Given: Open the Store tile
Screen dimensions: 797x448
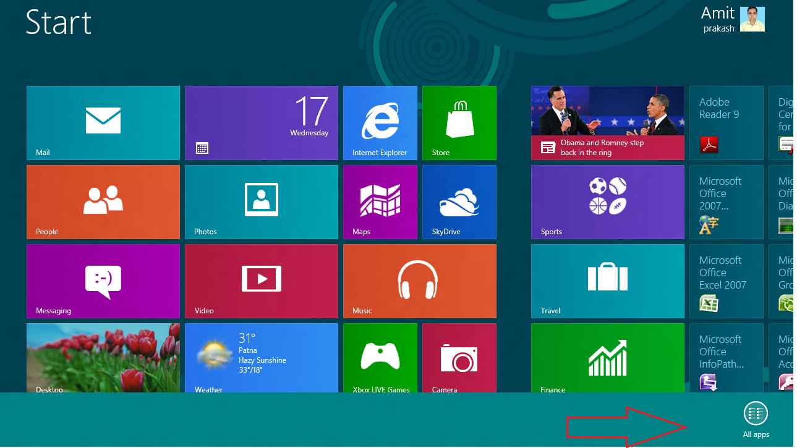Looking at the screenshot, I should (459, 123).
